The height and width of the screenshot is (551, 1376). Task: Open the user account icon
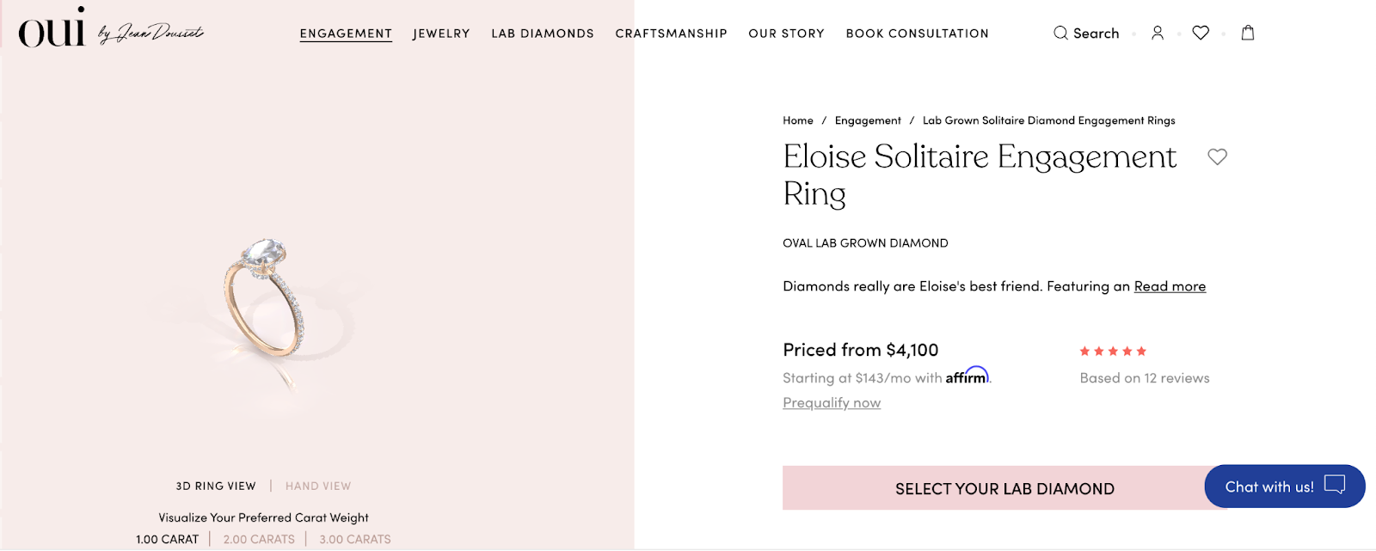tap(1158, 33)
